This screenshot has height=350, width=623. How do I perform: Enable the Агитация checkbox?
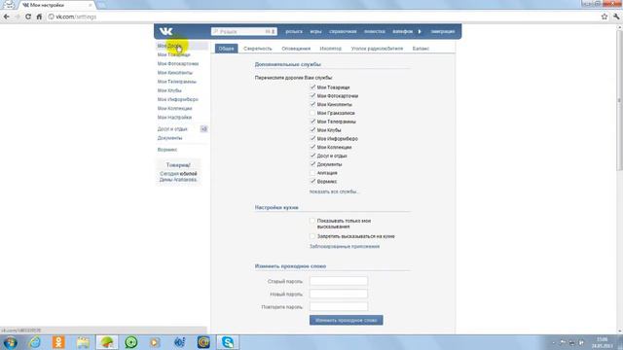312,173
